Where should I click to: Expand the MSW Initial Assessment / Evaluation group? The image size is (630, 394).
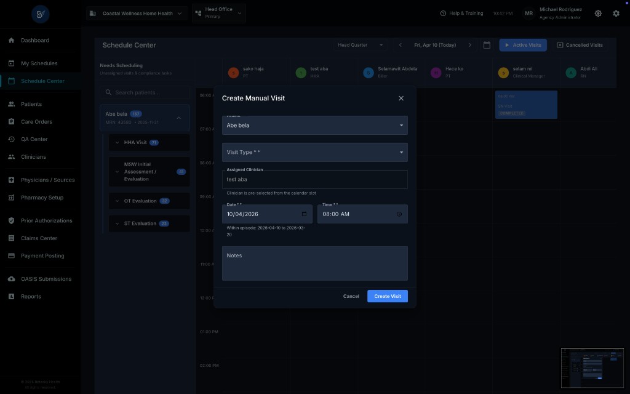149,172
